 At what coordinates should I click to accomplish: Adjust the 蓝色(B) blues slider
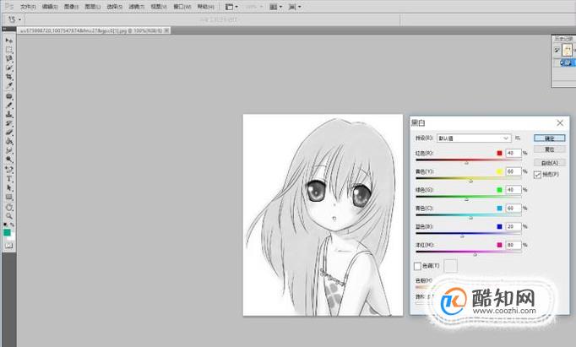tap(462, 236)
